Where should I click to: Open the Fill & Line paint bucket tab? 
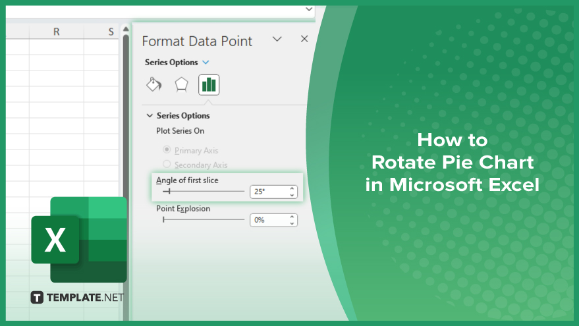(x=153, y=84)
